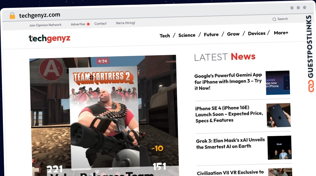Viewport: 316px width, 176px height.
Task: Open the Gemini app on iPhone thumbnail
Action: click(278, 82)
